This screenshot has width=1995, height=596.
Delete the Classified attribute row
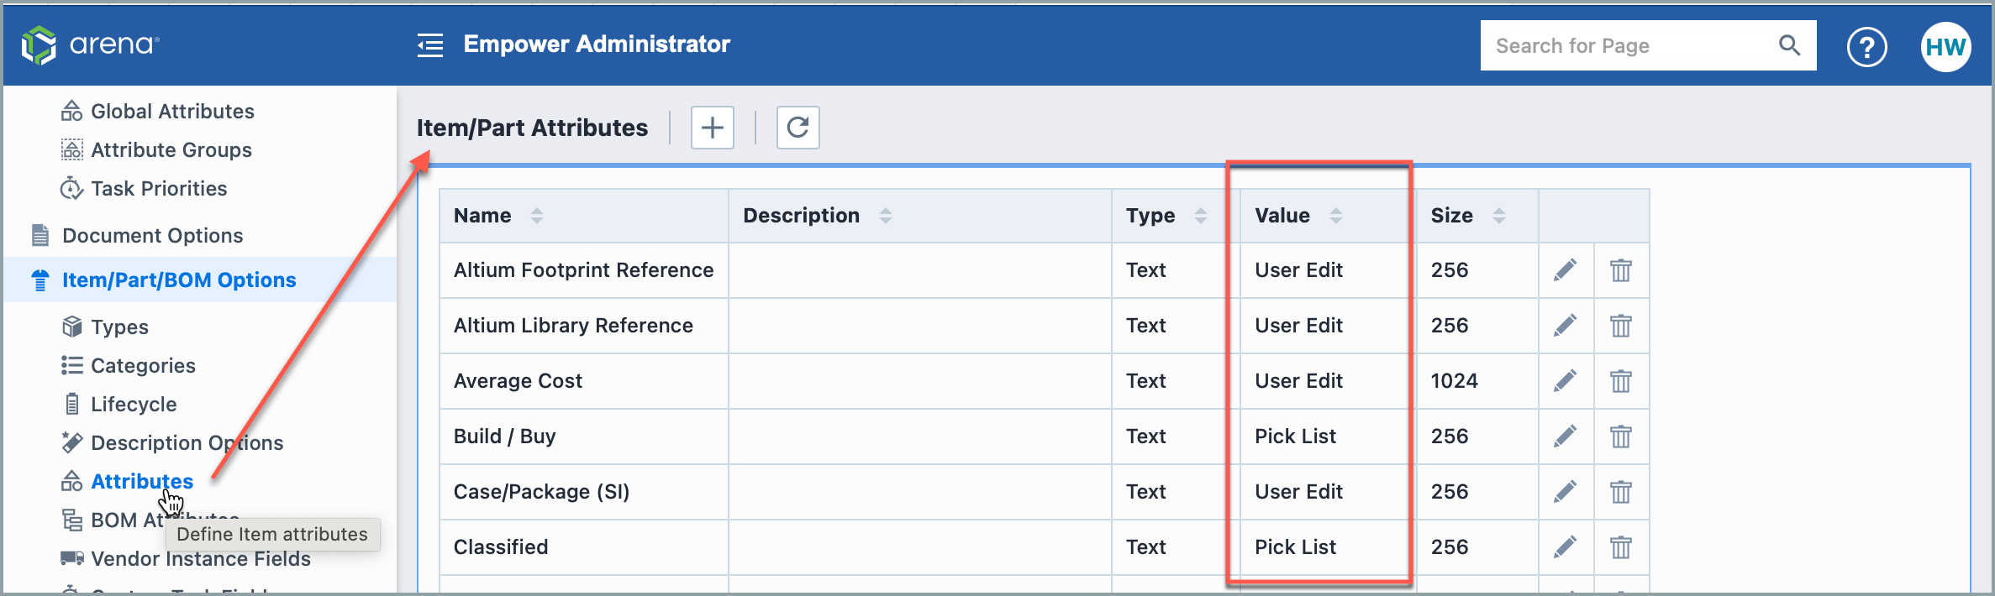[1620, 547]
